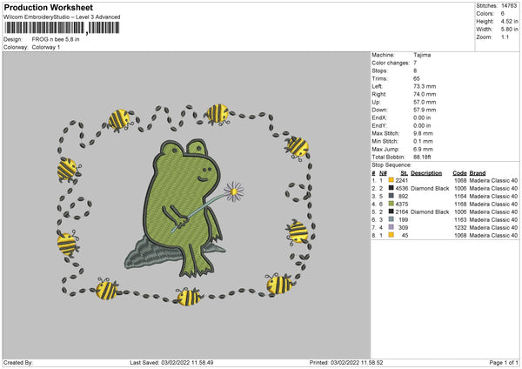Click the Production Worksheet title
The image size is (522, 369).
tap(48, 7)
